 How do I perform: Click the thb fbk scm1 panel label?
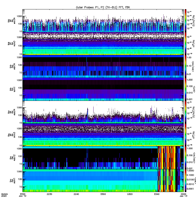(x=13, y=89)
